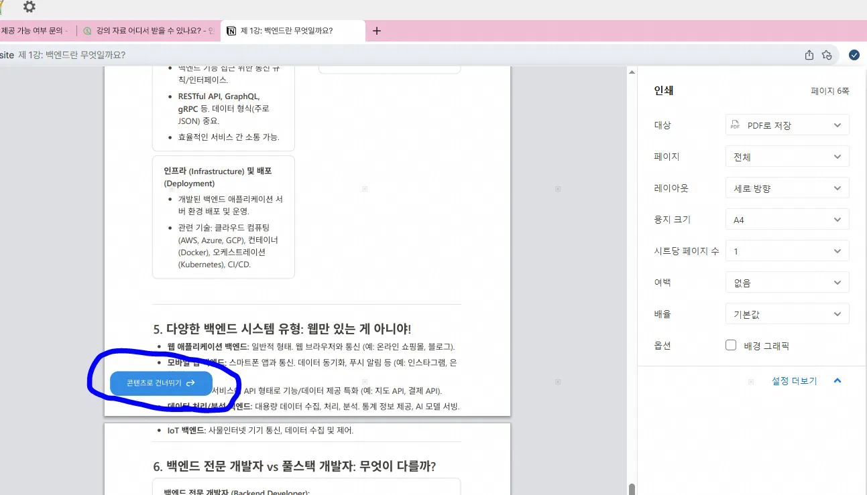Select the '제 1강: 백엔드란 무엇일까요?' tab
This screenshot has height=495, width=867.
pyautogui.click(x=293, y=31)
